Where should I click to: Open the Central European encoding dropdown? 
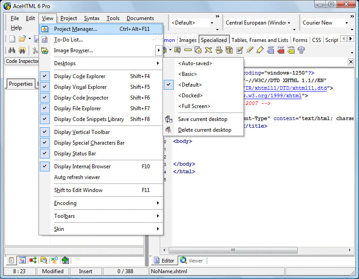click(289, 23)
